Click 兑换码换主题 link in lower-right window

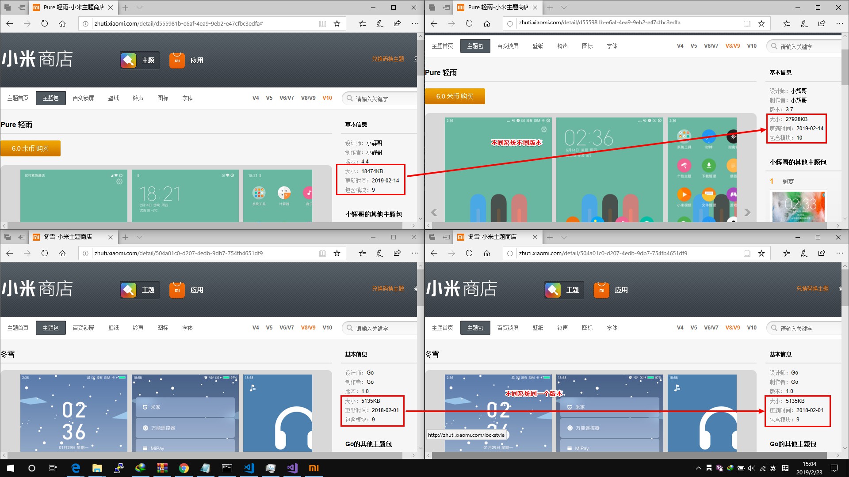(x=812, y=288)
